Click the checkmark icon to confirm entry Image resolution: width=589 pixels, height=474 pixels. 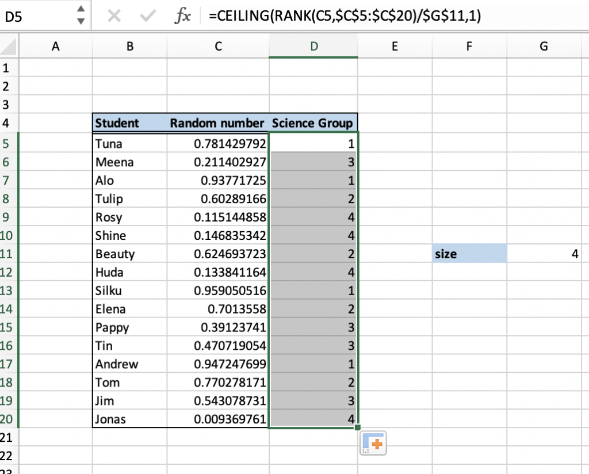(148, 17)
